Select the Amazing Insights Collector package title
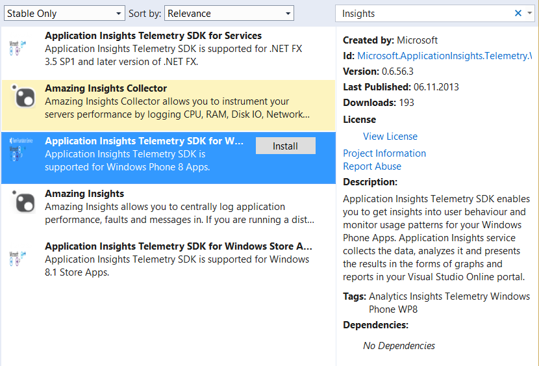 coord(106,88)
